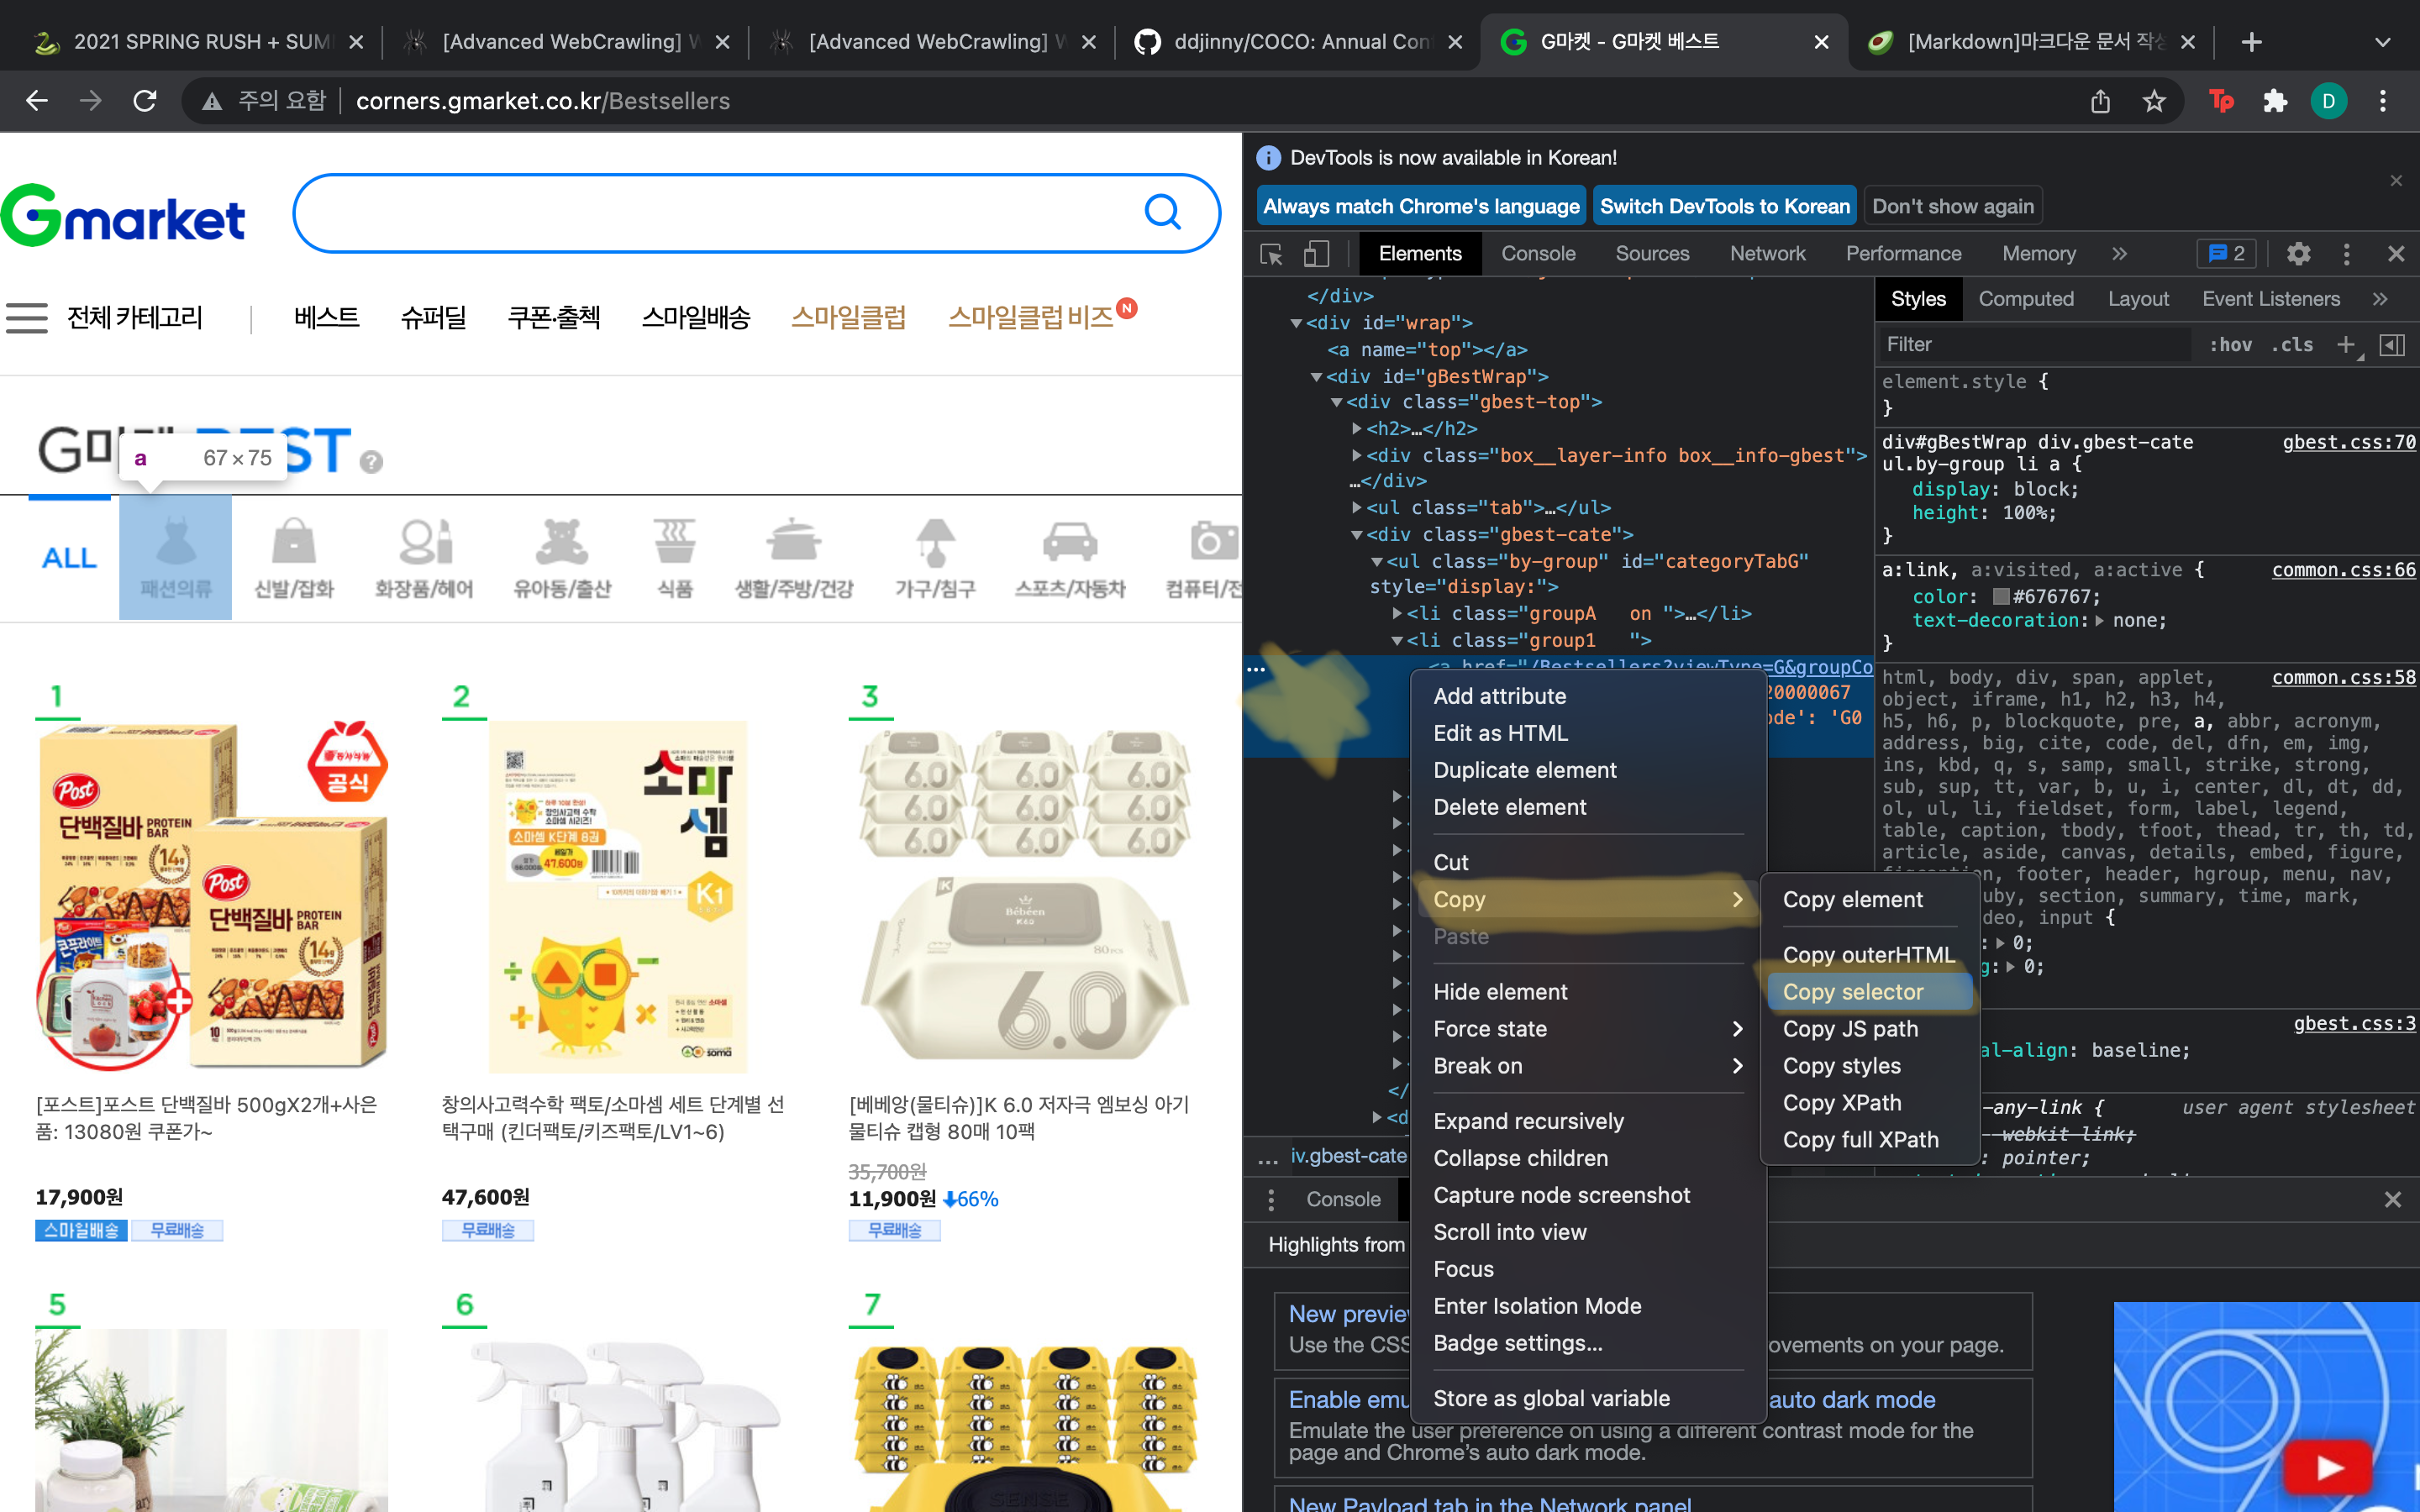The image size is (2420, 1512).
Task: Switch to the ddjinny/COCO GitHub tab
Action: pyautogui.click(x=1299, y=42)
